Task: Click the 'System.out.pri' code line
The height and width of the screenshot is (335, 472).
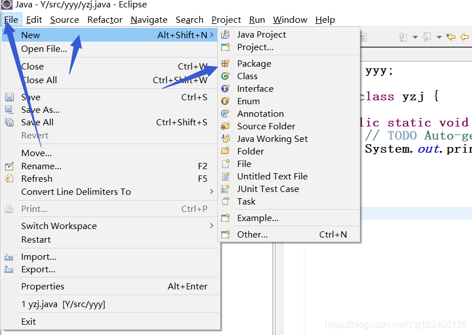Action: 418,149
